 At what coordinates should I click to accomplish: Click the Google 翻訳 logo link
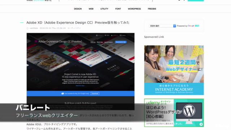193,26
